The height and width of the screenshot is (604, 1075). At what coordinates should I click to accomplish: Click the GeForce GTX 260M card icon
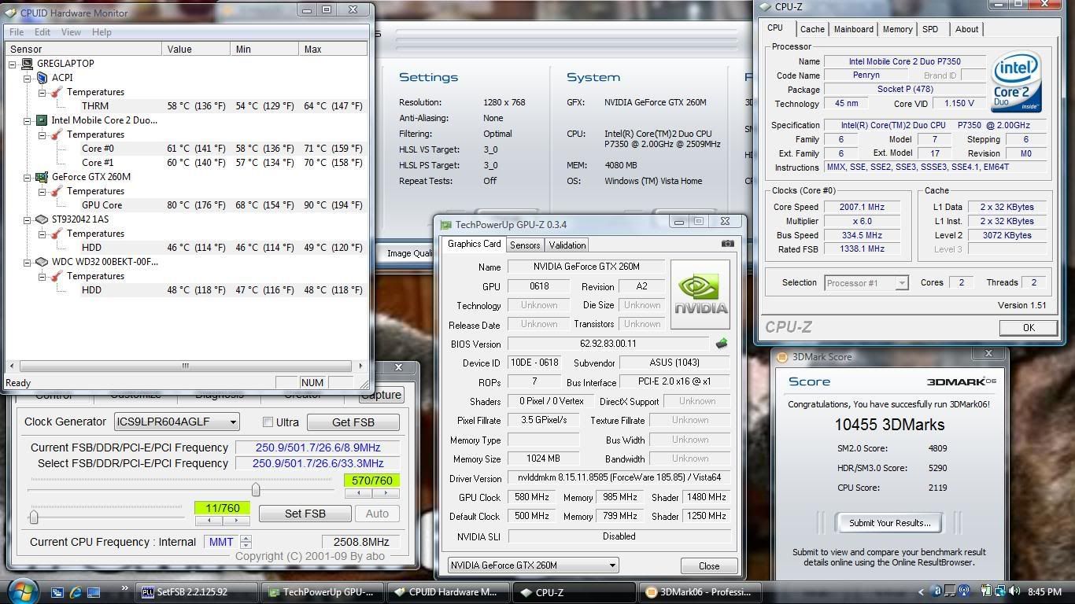42,177
